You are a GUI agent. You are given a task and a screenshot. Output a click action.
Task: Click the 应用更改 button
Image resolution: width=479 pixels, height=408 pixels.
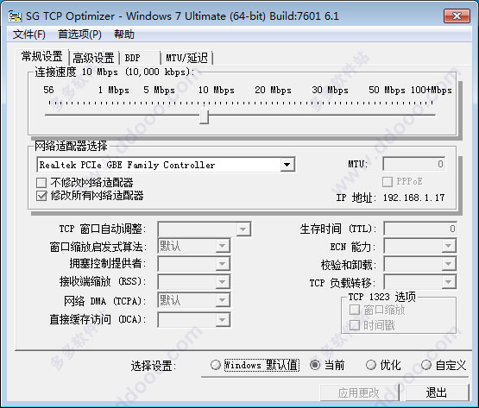click(x=359, y=392)
